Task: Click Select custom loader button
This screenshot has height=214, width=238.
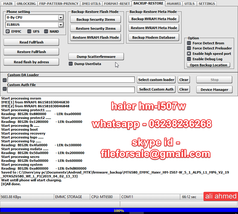Action: (156, 80)
